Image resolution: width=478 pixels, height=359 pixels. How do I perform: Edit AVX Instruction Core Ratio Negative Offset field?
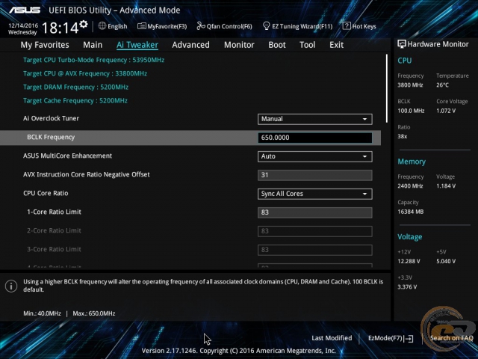pyautogui.click(x=314, y=175)
